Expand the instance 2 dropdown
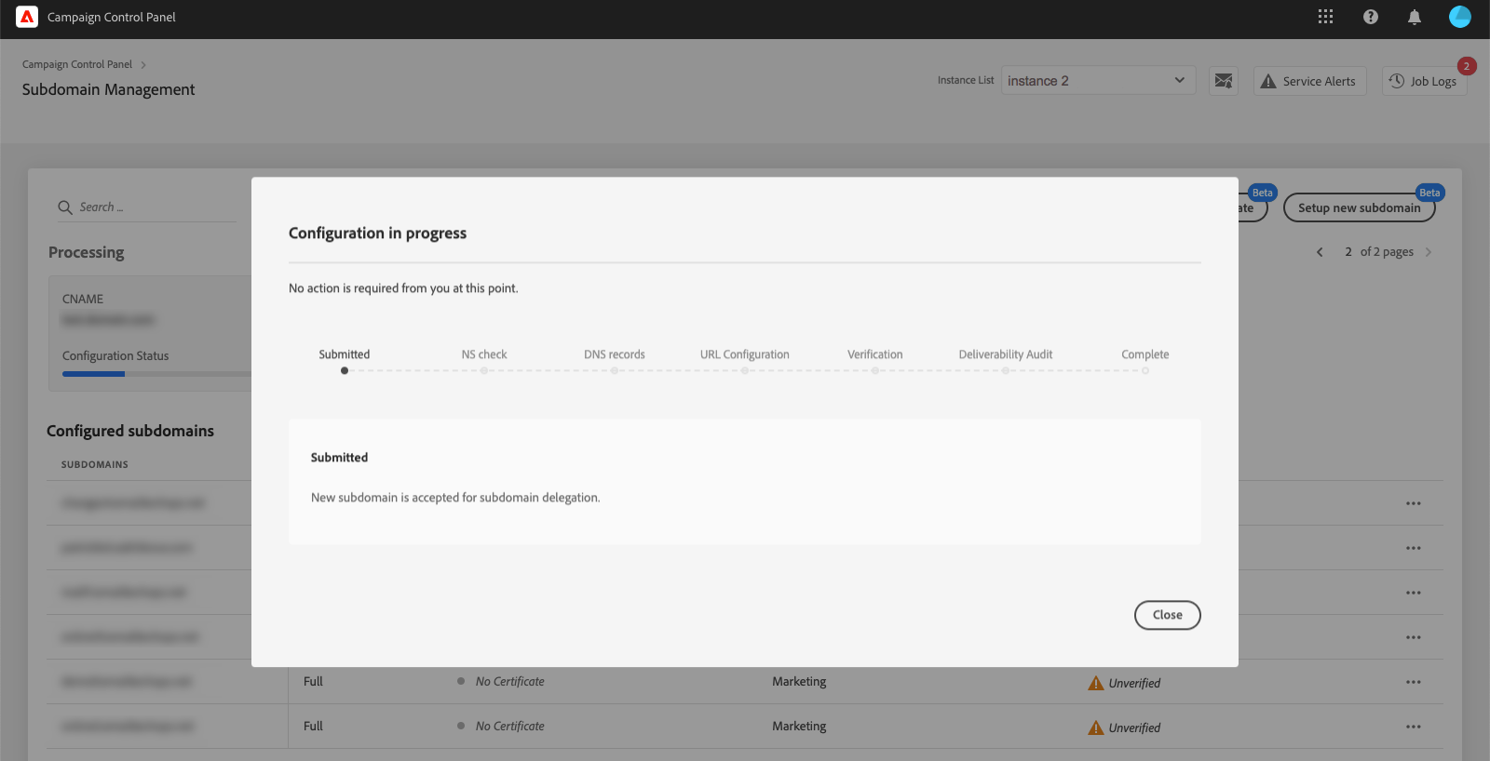The height and width of the screenshot is (761, 1490). (x=1098, y=80)
